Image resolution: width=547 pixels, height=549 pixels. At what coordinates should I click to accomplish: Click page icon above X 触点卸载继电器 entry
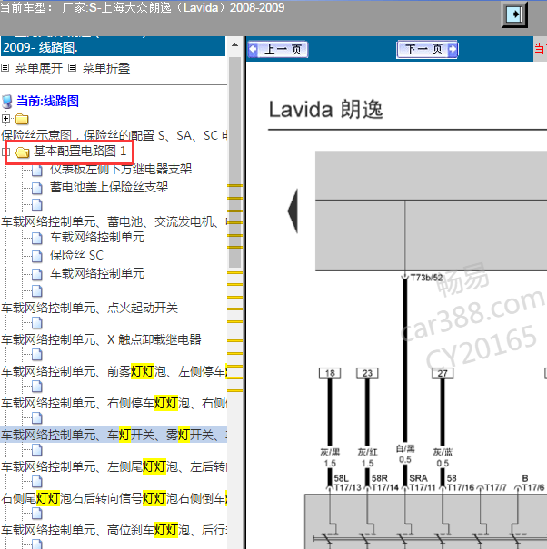[x=37, y=323]
